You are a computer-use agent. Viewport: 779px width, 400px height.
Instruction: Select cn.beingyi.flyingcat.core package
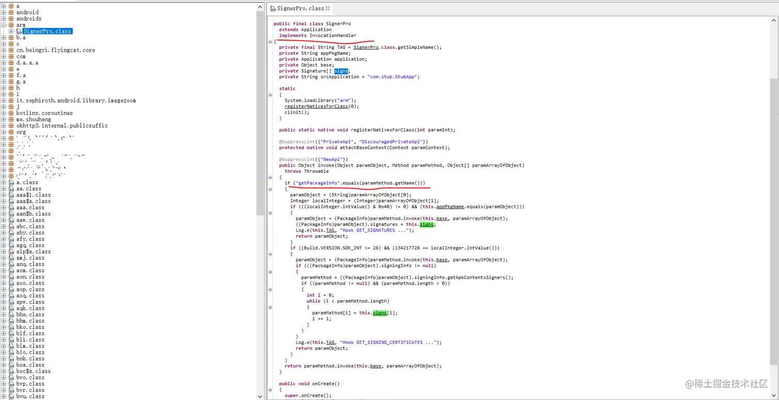pos(56,51)
